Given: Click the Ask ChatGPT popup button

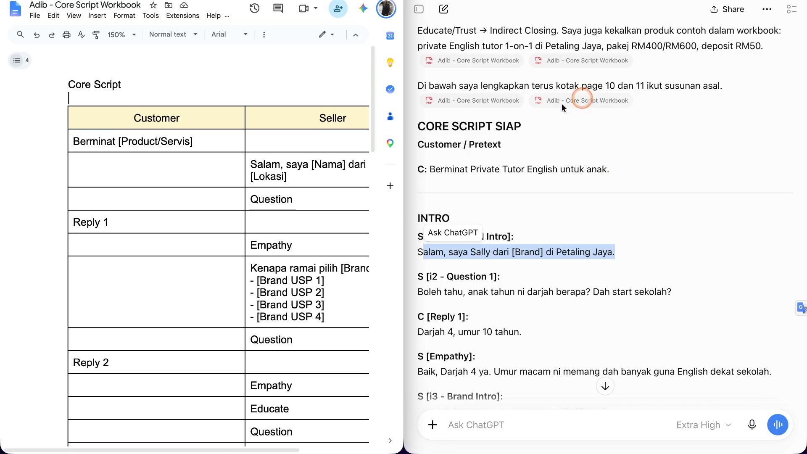Looking at the screenshot, I should tap(453, 233).
